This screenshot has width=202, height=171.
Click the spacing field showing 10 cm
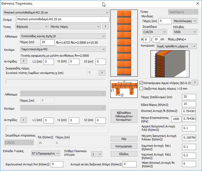click(156, 40)
